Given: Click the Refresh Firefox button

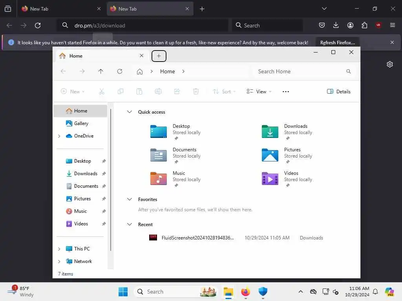Looking at the screenshot, I should click(x=337, y=42).
